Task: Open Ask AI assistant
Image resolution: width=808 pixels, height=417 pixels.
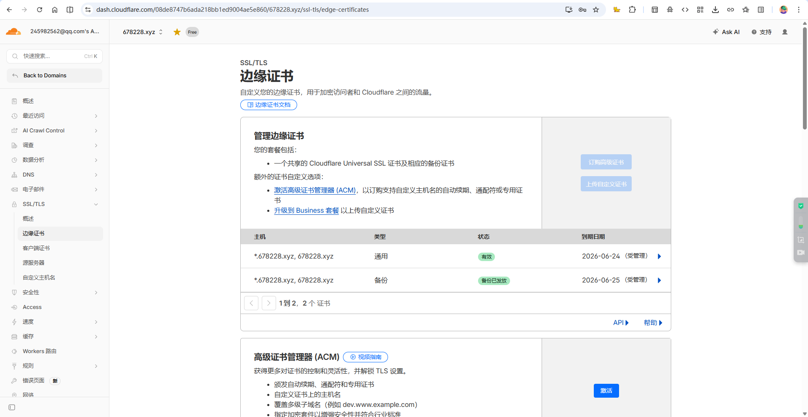Action: point(726,32)
